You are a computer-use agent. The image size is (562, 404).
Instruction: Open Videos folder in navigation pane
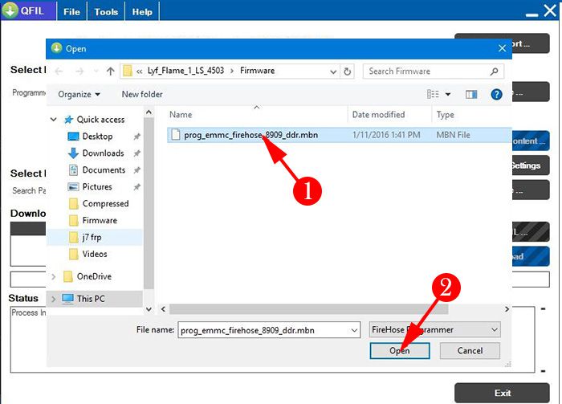pyautogui.click(x=95, y=254)
